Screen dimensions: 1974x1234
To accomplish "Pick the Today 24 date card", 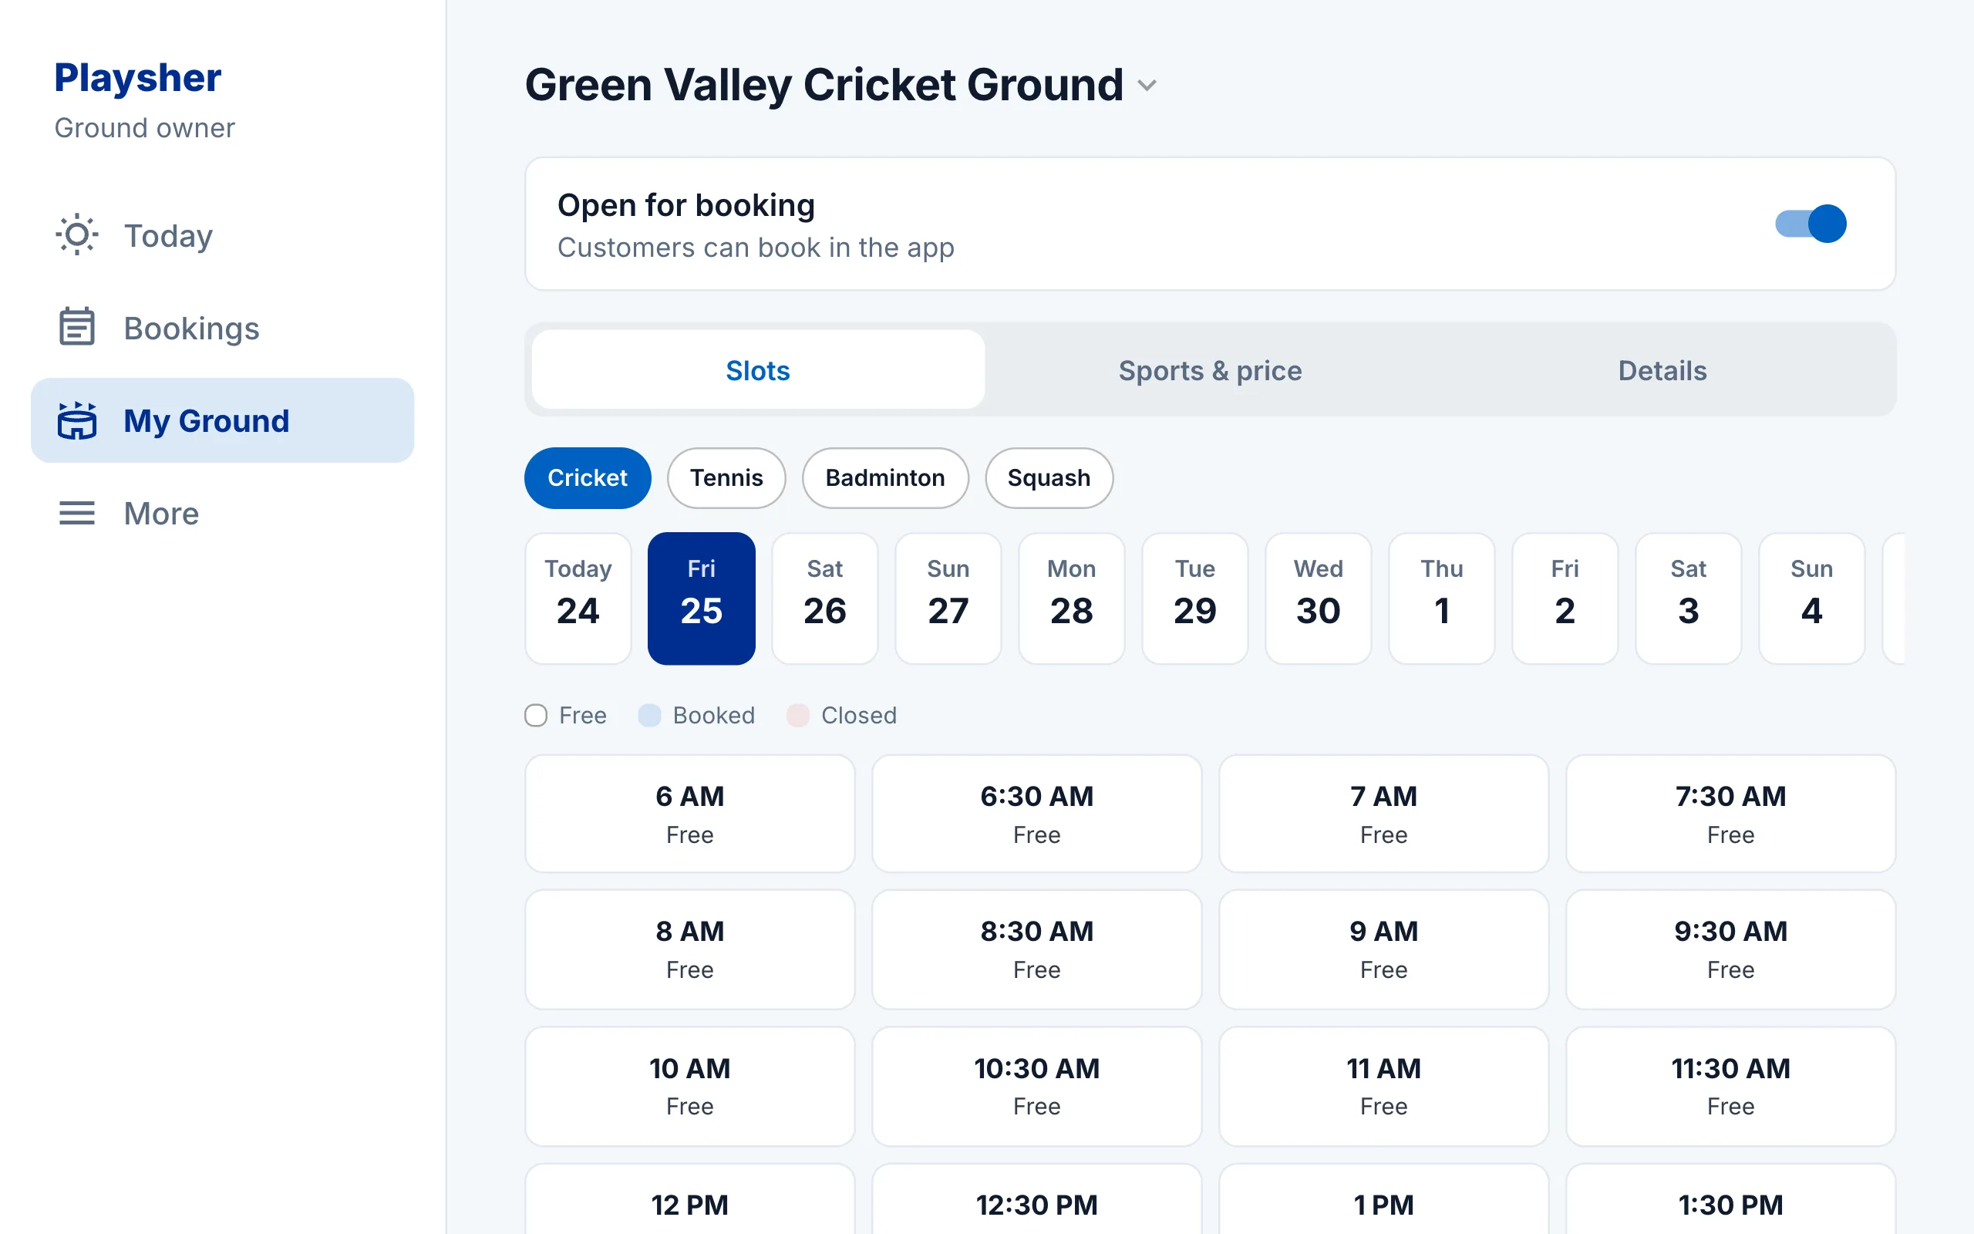I will 578,598.
